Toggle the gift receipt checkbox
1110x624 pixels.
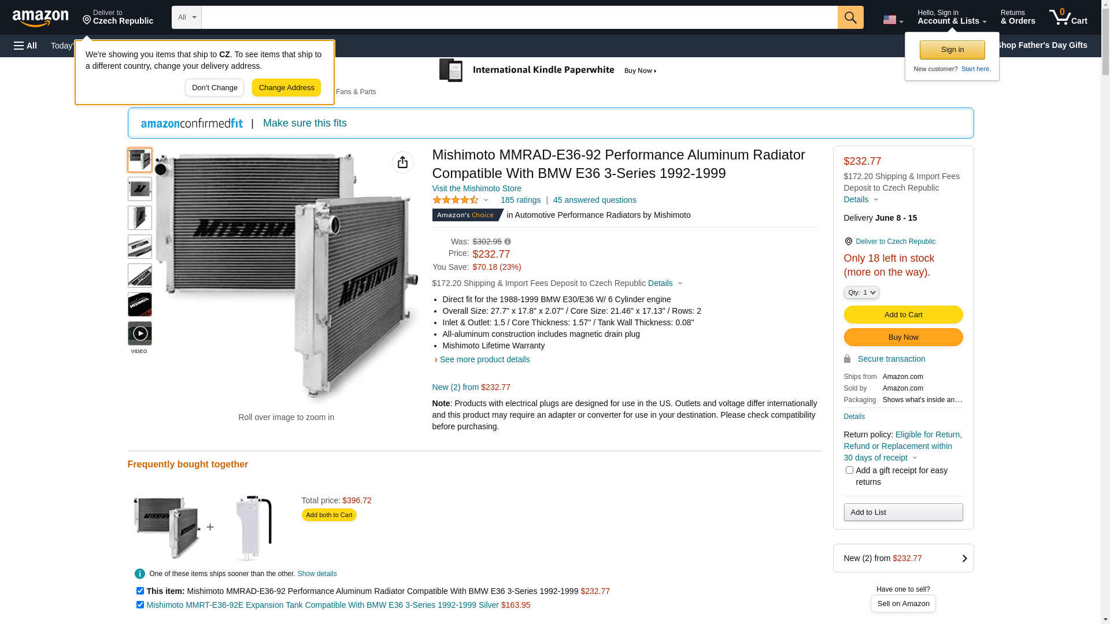coord(849,470)
